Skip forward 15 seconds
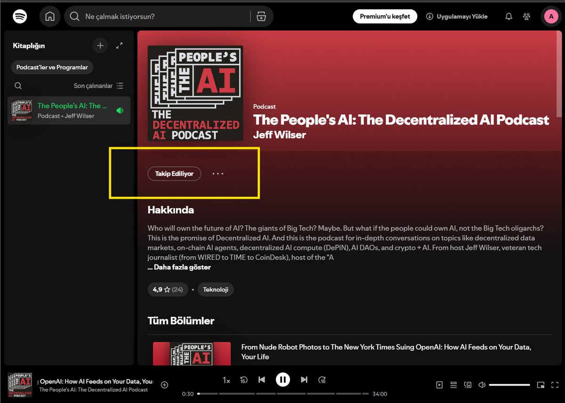Viewport: 565px width, 403px height. coord(322,380)
